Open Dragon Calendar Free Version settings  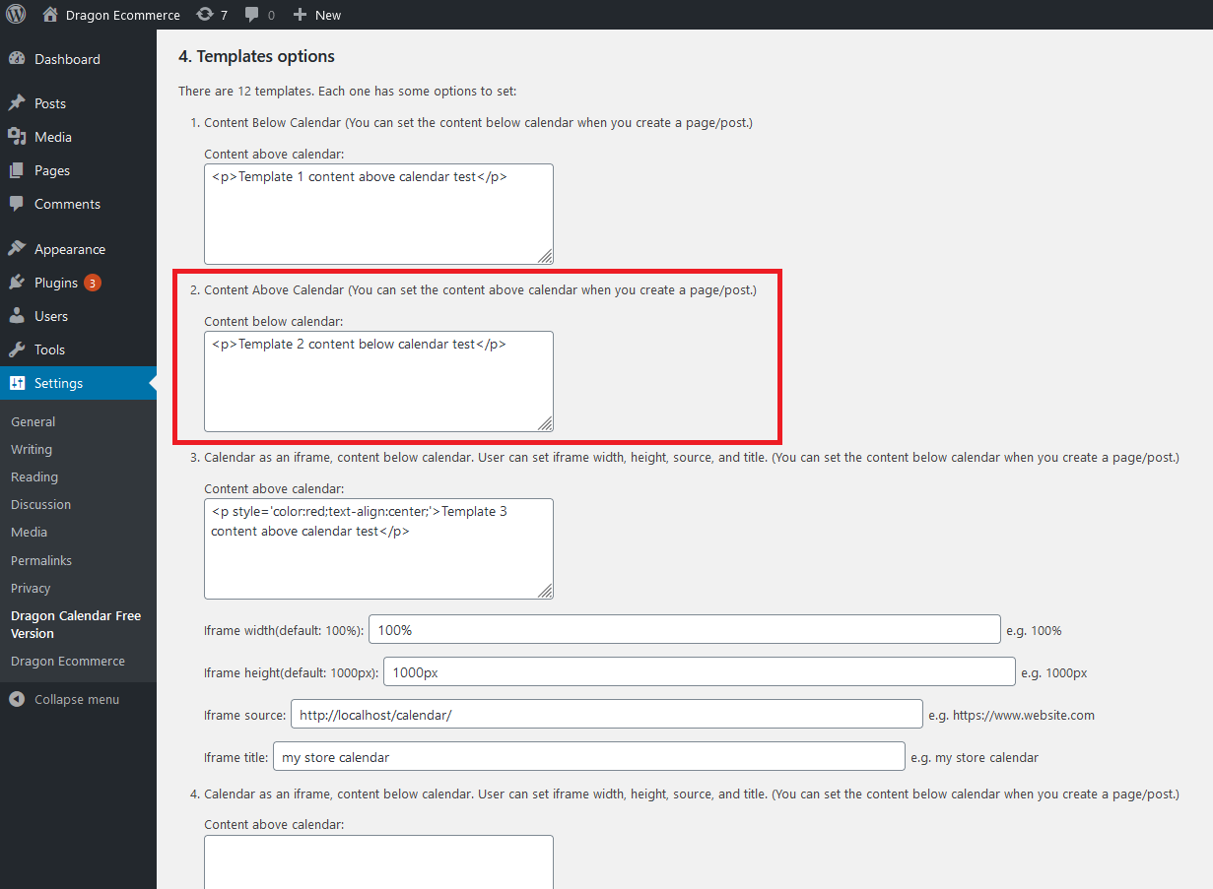[x=76, y=624]
